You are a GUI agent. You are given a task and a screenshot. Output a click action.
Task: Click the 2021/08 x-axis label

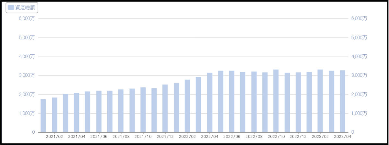[121, 137]
